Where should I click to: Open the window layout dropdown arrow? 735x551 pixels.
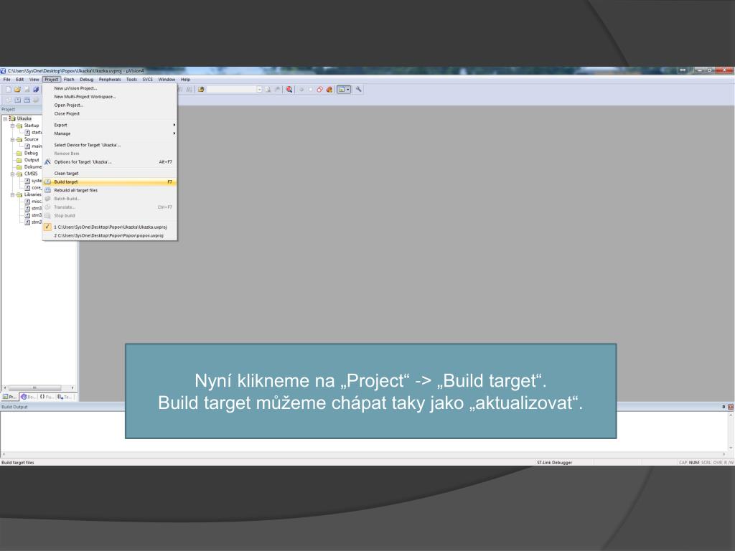point(348,90)
